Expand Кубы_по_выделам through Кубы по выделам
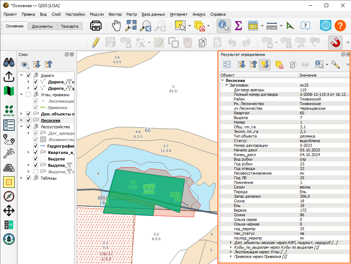 pos(231,247)
